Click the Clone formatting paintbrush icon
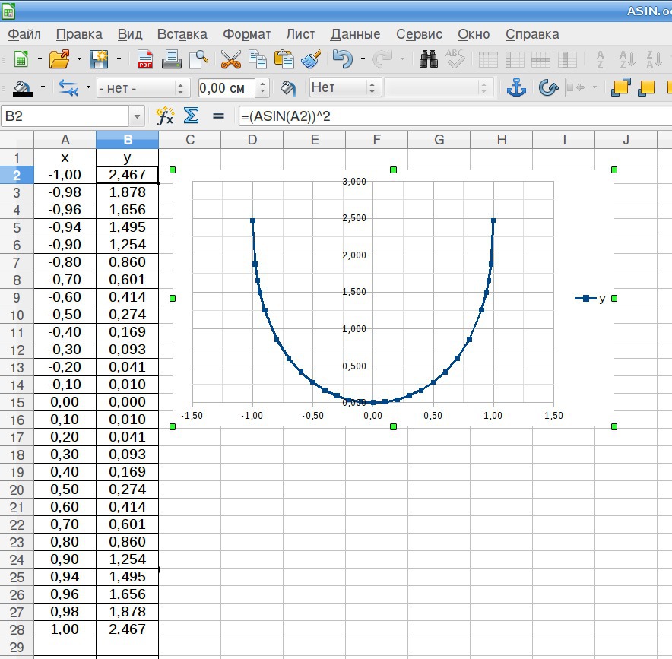 310,59
